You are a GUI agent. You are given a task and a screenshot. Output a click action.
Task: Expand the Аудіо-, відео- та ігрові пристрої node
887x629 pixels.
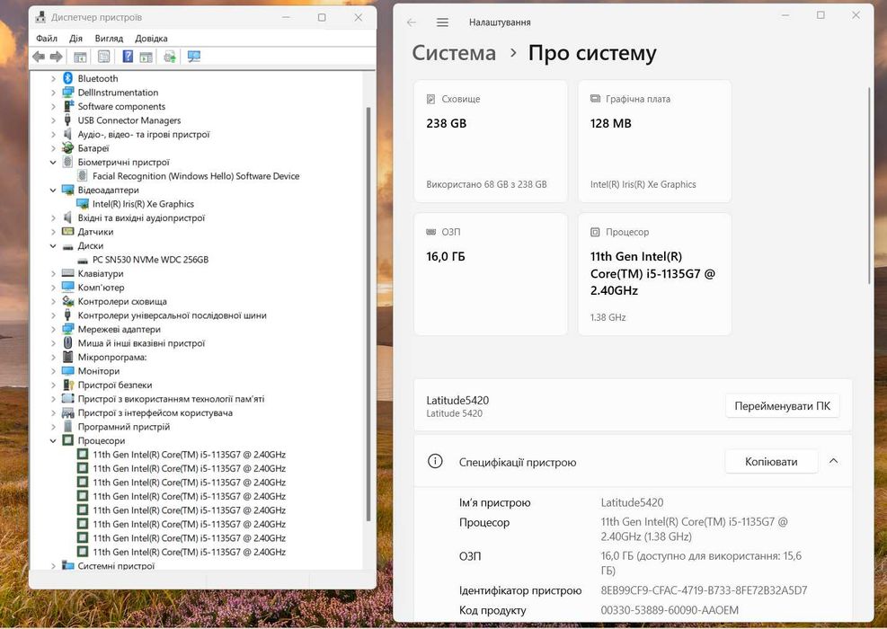pos(53,134)
